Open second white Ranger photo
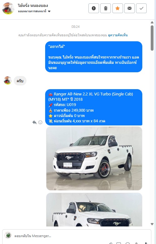Screen dimensions: 156x244 point(94,210)
